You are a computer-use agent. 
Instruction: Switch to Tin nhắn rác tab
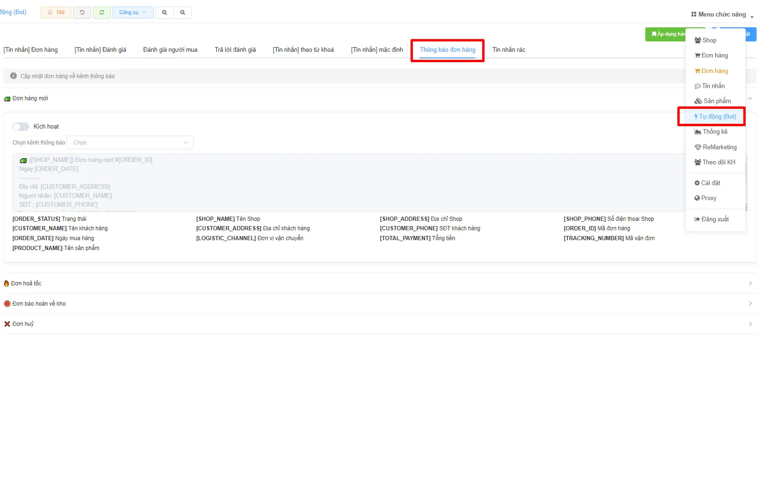point(509,50)
